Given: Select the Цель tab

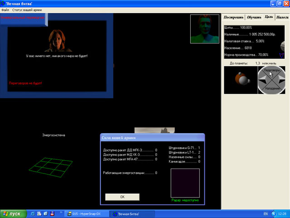Looking at the screenshot, I should pos(269,17).
